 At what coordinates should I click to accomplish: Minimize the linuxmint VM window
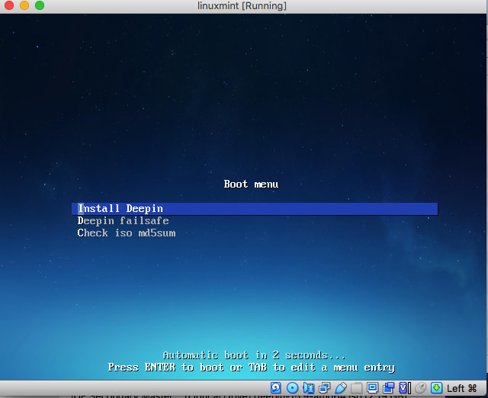pos(24,5)
